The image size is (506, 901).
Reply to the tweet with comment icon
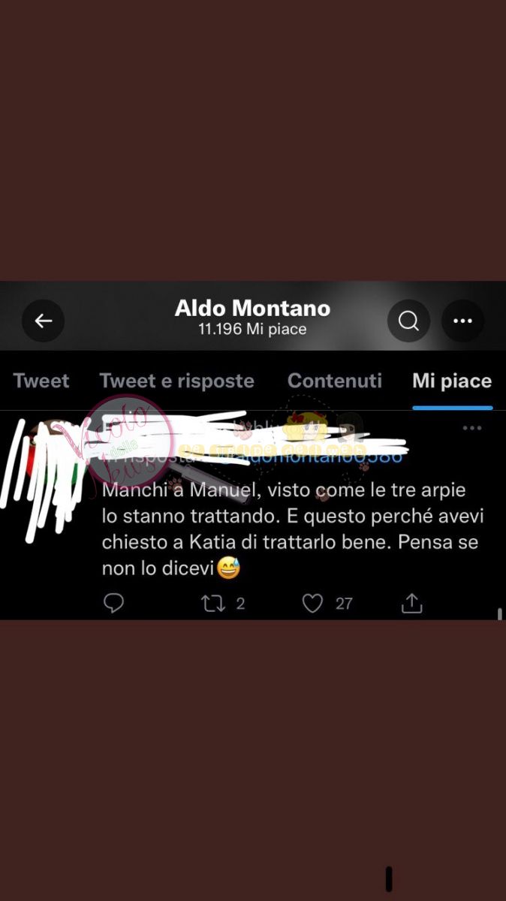(113, 603)
